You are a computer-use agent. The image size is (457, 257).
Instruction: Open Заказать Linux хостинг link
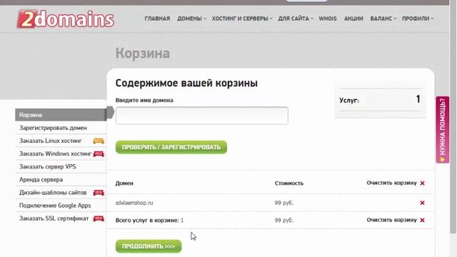tap(51, 141)
